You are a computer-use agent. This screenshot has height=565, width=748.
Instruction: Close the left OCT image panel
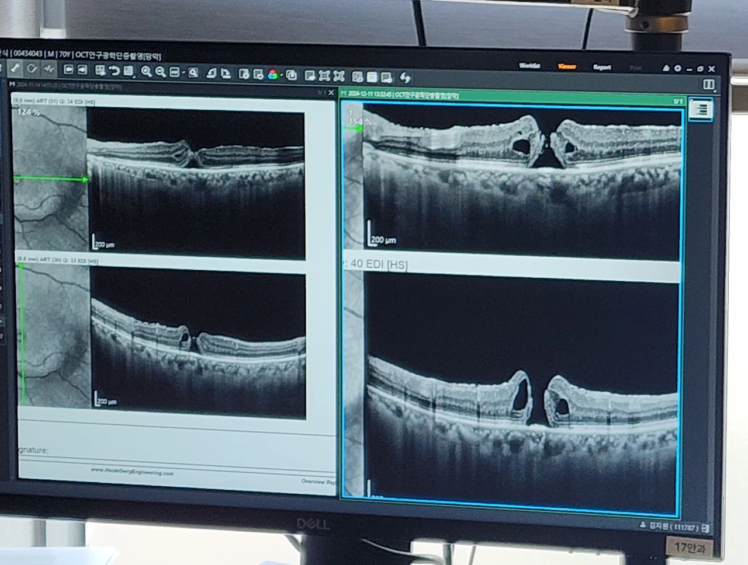pyautogui.click(x=331, y=93)
